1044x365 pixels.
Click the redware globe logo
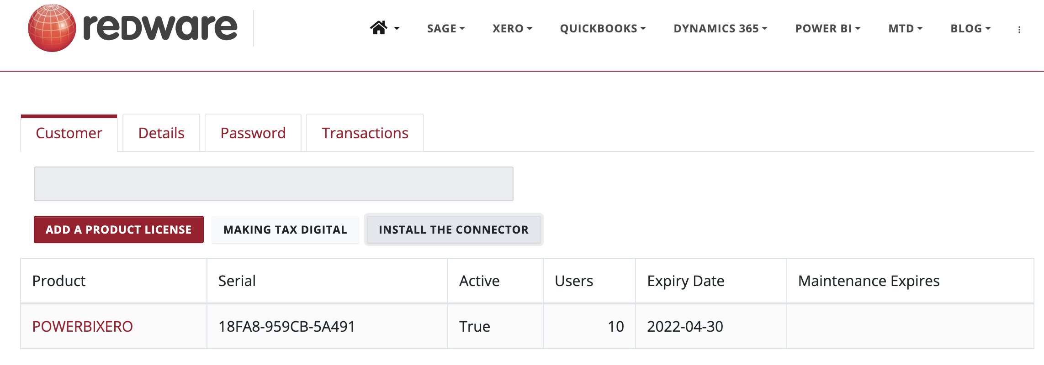[52, 28]
